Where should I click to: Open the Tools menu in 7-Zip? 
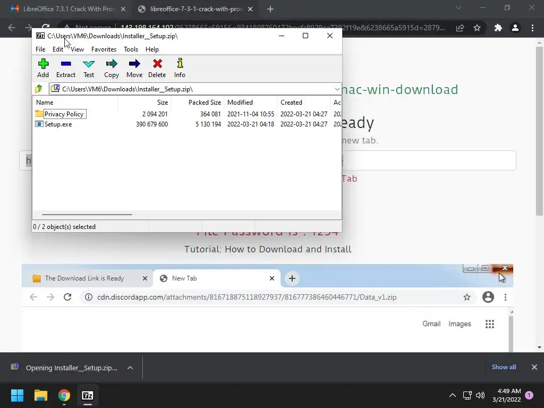[x=131, y=49]
